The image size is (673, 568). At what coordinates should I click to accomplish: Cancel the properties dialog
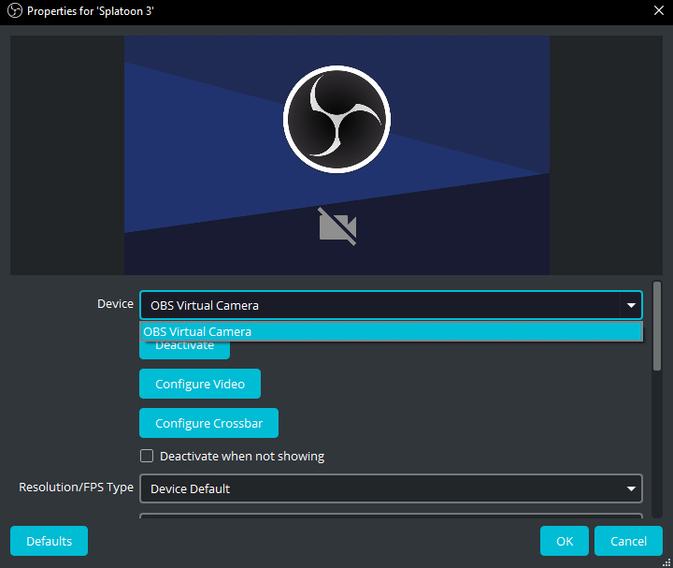[628, 541]
